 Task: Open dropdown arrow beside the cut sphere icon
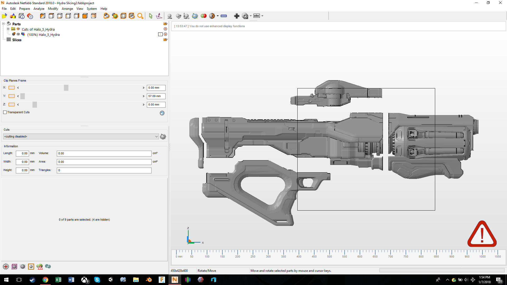pos(218,16)
